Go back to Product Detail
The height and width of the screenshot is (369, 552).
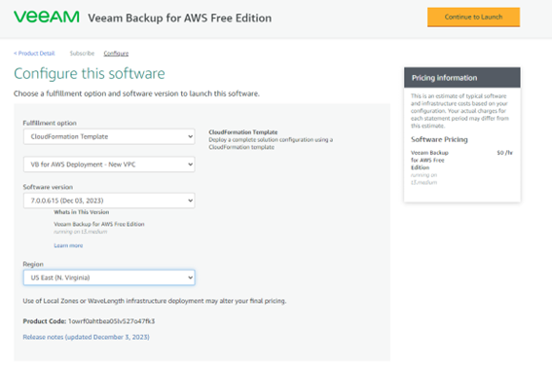pos(34,54)
